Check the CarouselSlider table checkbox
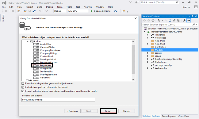The image size is (199, 119). coord(35,47)
